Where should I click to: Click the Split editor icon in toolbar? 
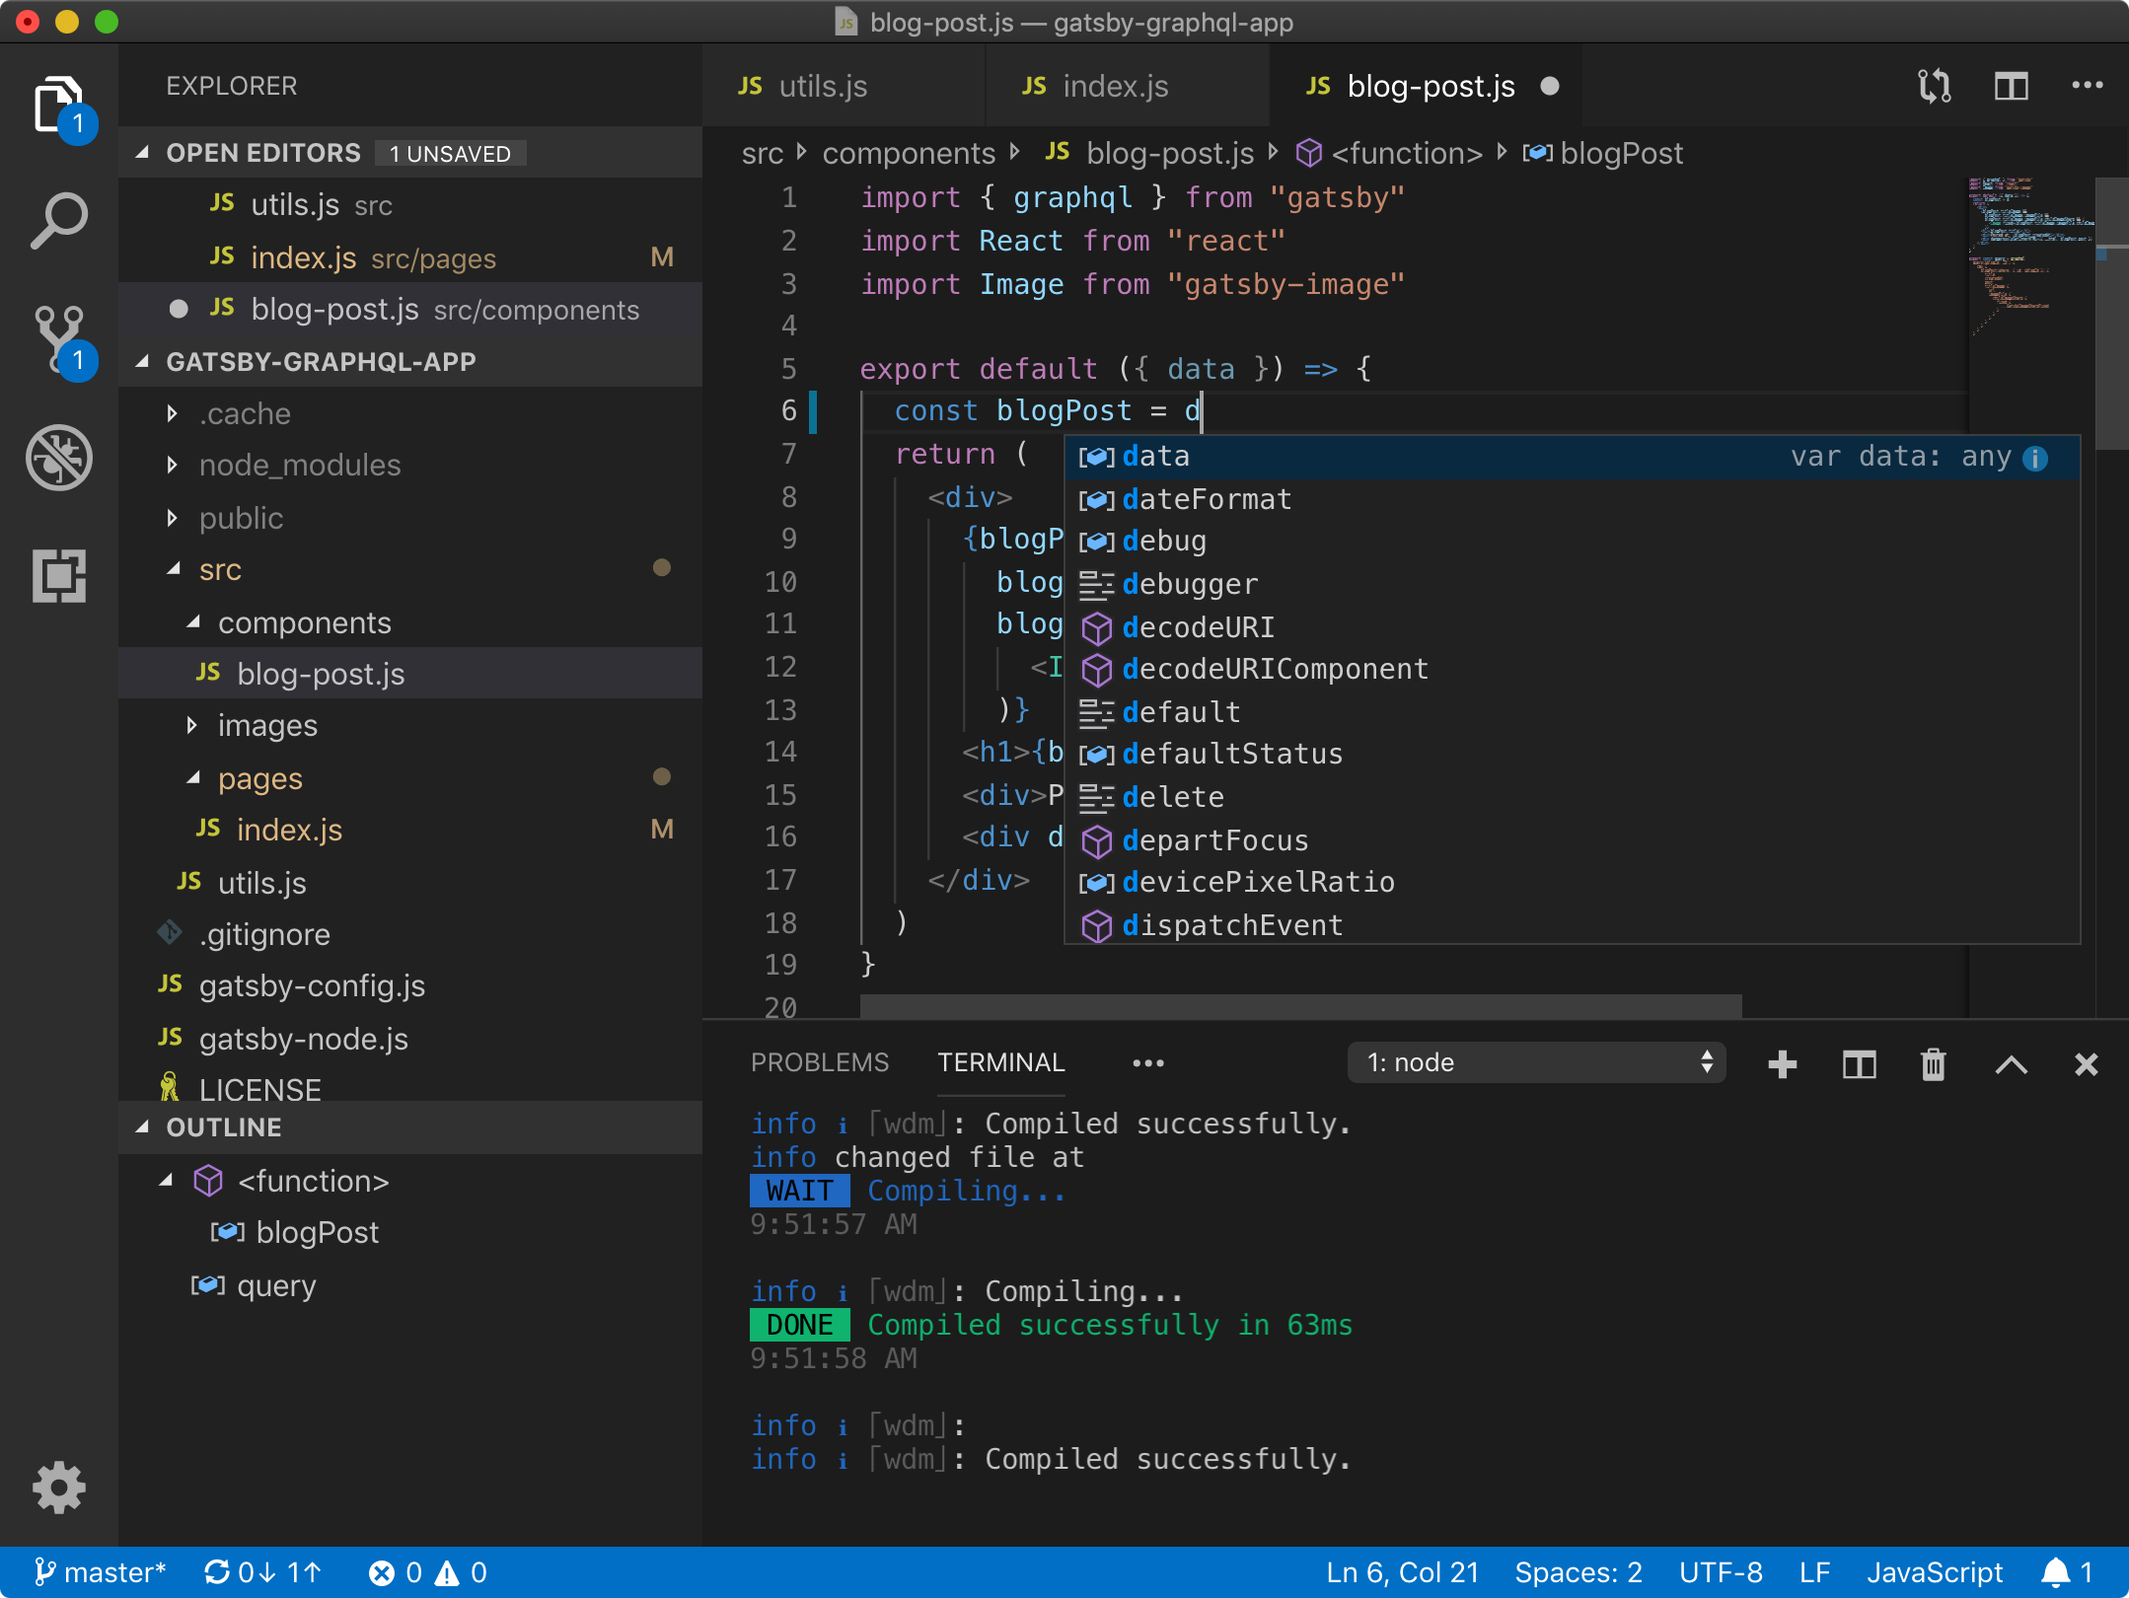click(2010, 84)
